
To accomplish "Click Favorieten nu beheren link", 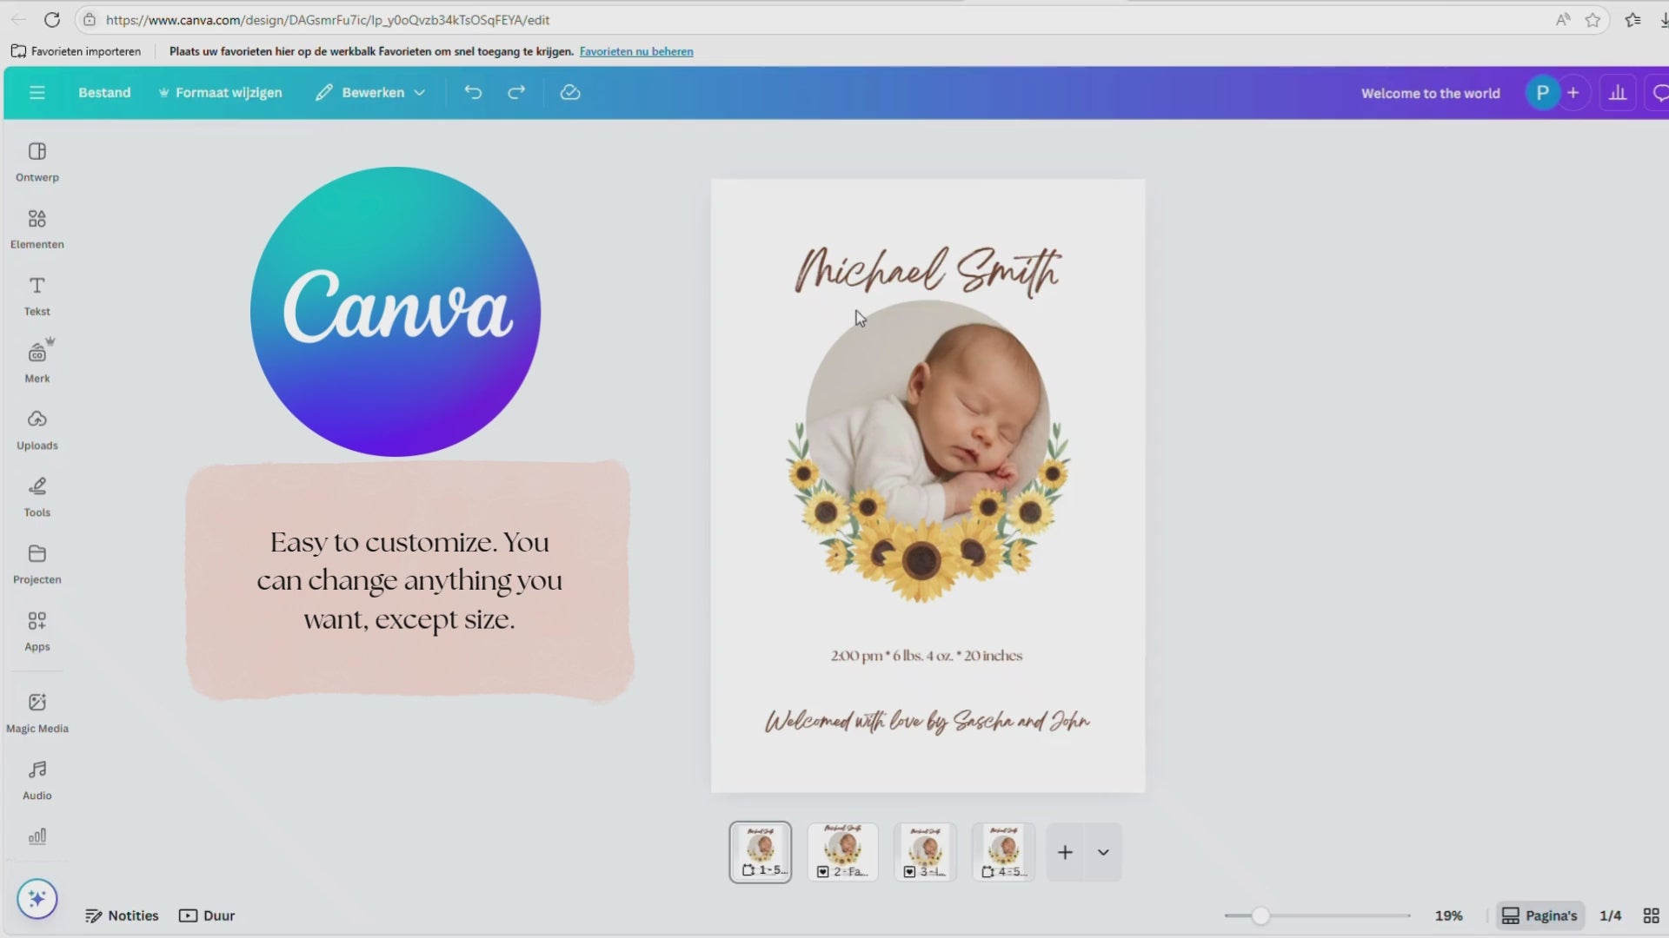I will 636,51.
